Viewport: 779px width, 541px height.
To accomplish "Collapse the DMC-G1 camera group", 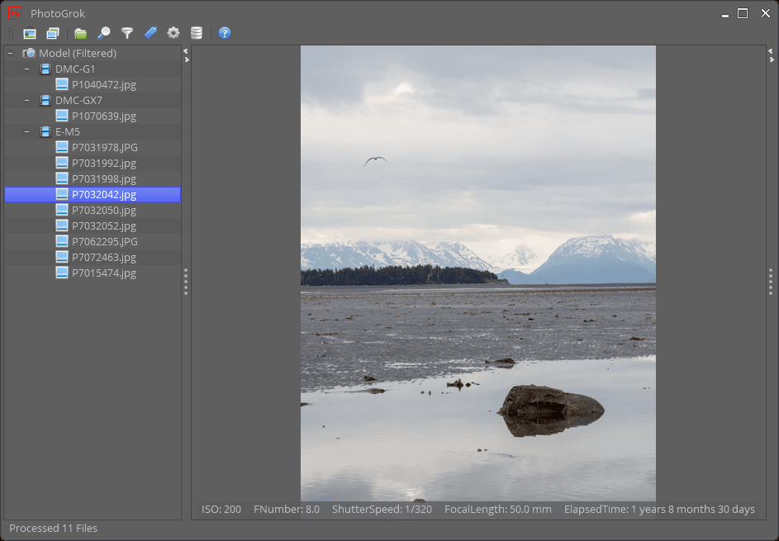I will pyautogui.click(x=26, y=69).
